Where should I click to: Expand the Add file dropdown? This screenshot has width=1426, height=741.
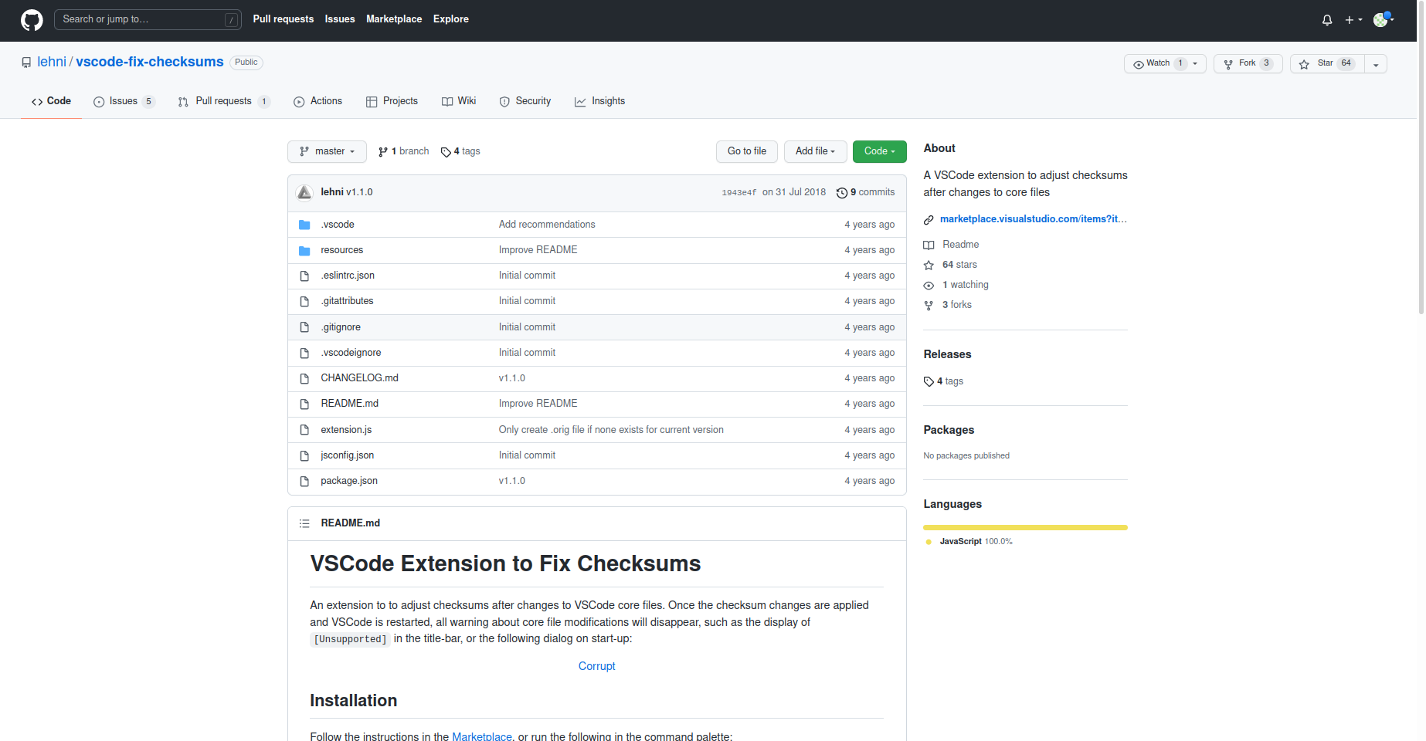(816, 151)
